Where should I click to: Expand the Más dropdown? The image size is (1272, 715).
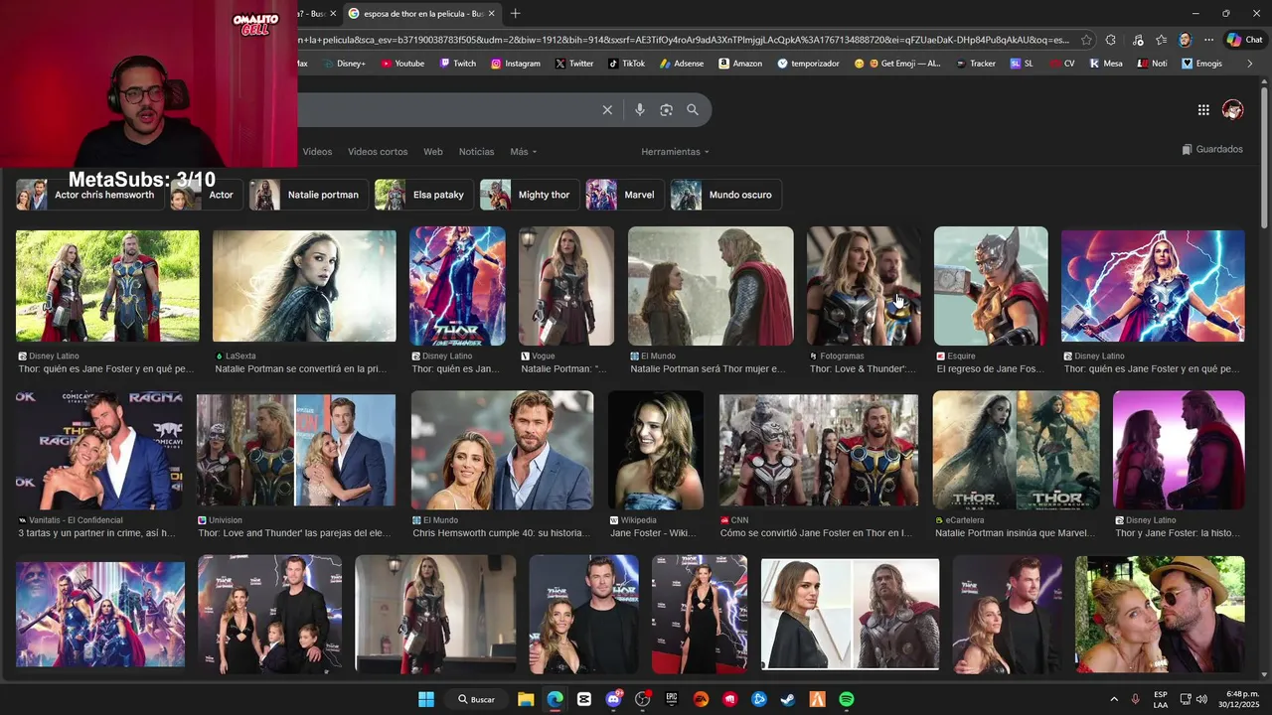tap(524, 152)
